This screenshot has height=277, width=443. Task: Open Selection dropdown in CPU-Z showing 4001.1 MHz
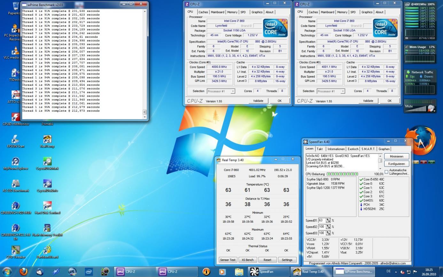pyautogui.click(x=331, y=91)
